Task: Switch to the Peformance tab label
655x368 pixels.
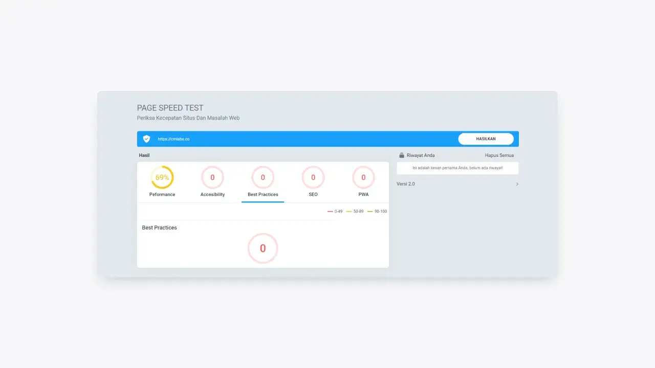Action: point(162,195)
